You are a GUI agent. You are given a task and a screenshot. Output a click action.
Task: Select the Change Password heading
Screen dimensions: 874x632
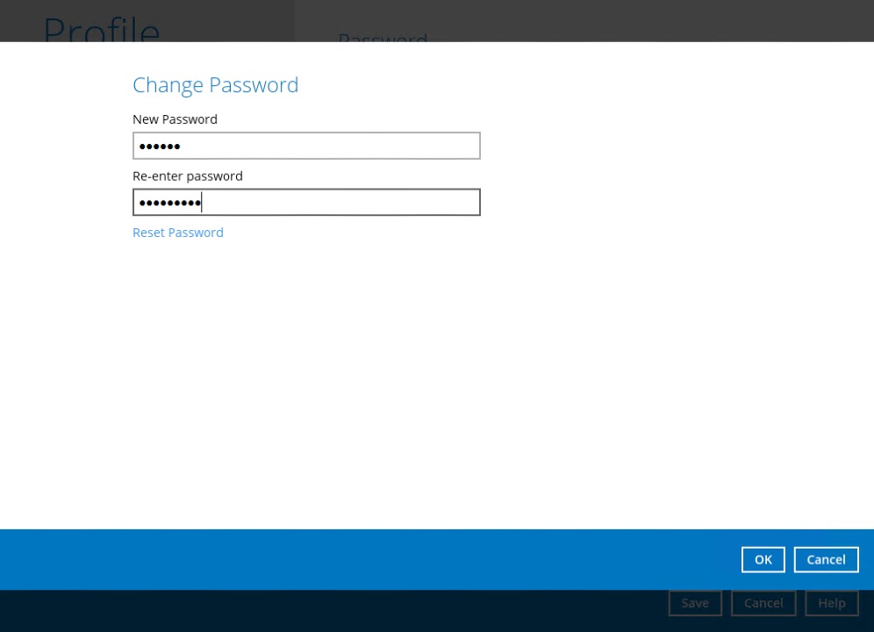click(215, 84)
